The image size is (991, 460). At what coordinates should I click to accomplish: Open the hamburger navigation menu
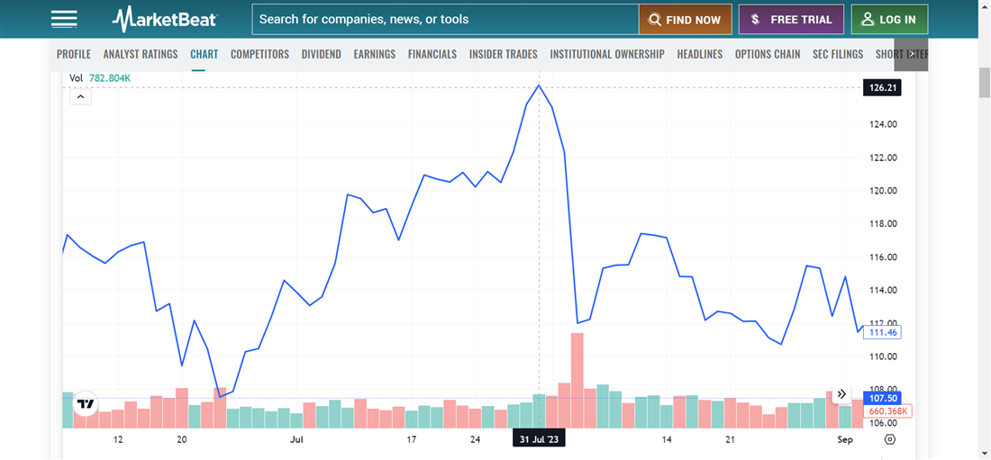point(64,19)
